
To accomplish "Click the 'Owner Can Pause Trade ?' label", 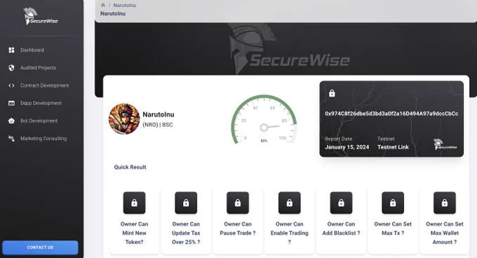I will coord(238,229).
